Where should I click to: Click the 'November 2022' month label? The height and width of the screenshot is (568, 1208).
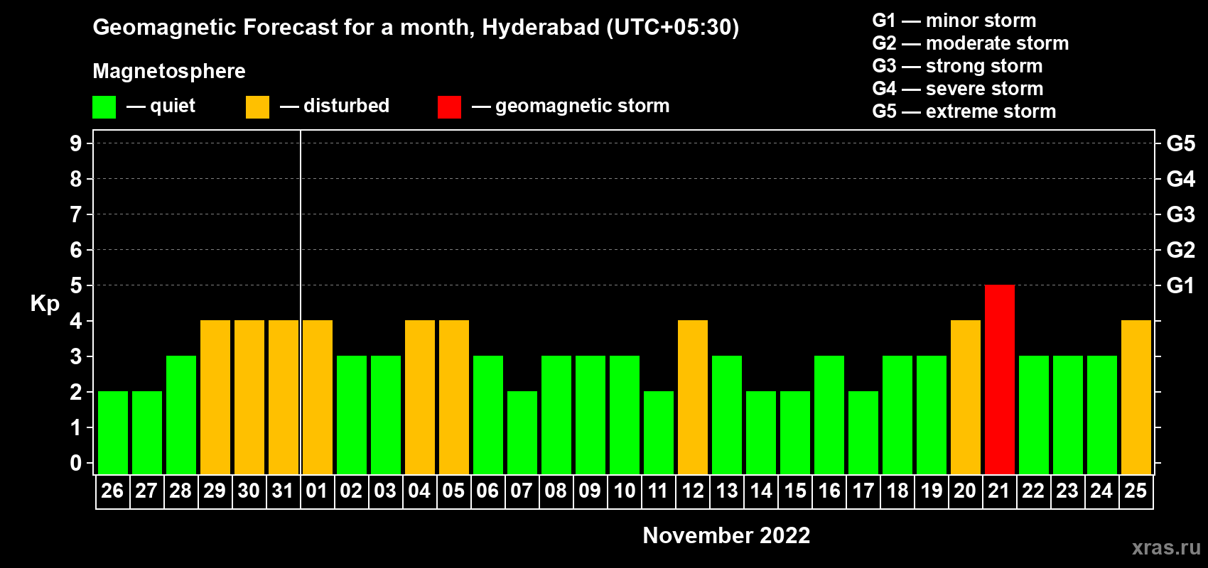(726, 535)
